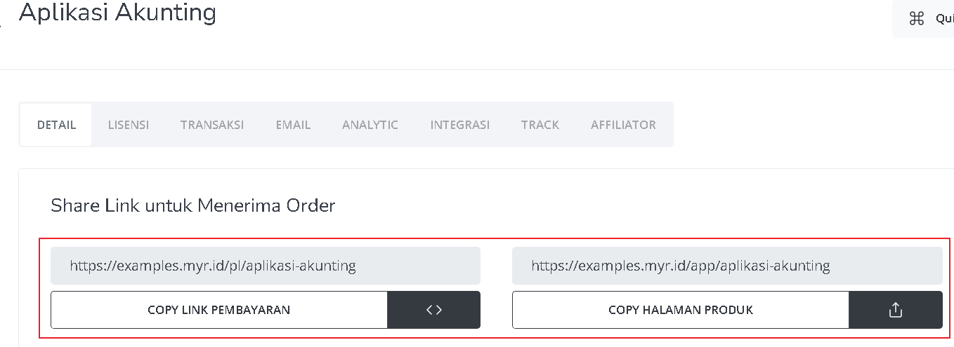
Task: Open the INTEGRASI tab
Action: tap(460, 125)
